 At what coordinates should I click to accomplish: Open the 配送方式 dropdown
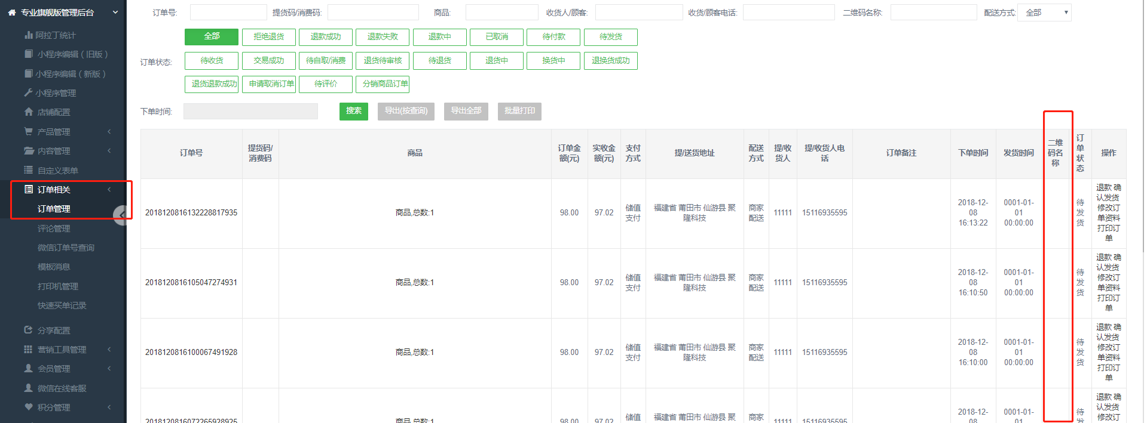click(1044, 13)
